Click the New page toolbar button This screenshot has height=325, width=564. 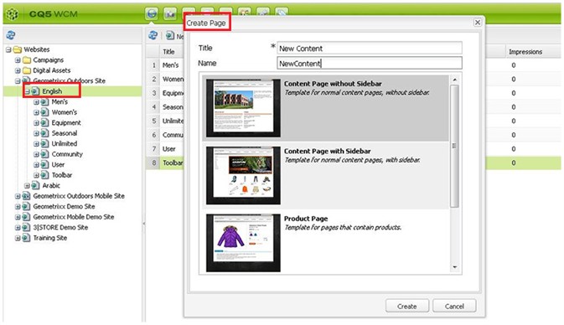click(x=174, y=35)
